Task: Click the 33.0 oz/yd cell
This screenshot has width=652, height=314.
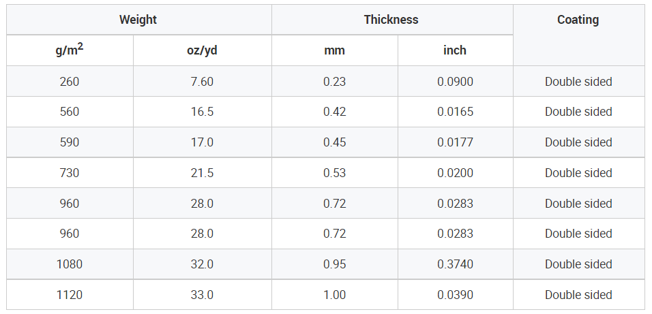Action: point(202,295)
